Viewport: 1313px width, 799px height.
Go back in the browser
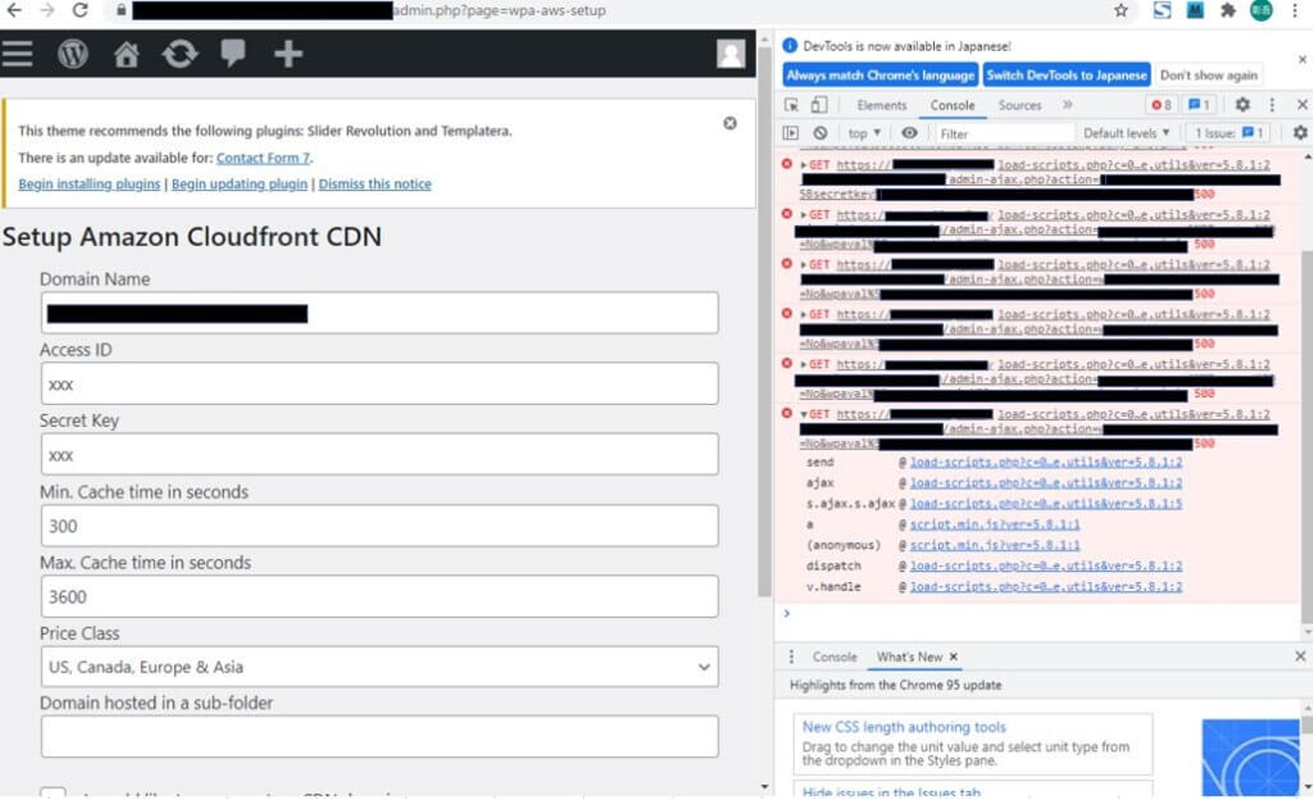click(x=15, y=10)
